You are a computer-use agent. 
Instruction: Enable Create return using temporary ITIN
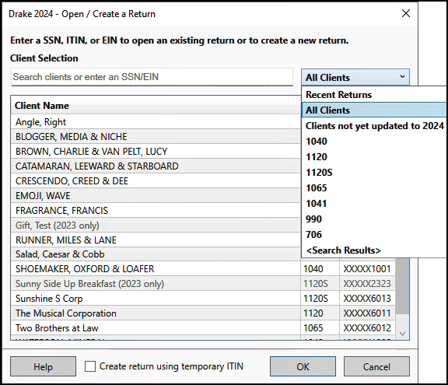pyautogui.click(x=90, y=366)
